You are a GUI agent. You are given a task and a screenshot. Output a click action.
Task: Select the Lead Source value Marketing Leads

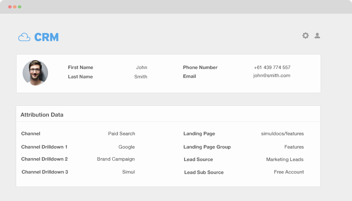[285, 159]
